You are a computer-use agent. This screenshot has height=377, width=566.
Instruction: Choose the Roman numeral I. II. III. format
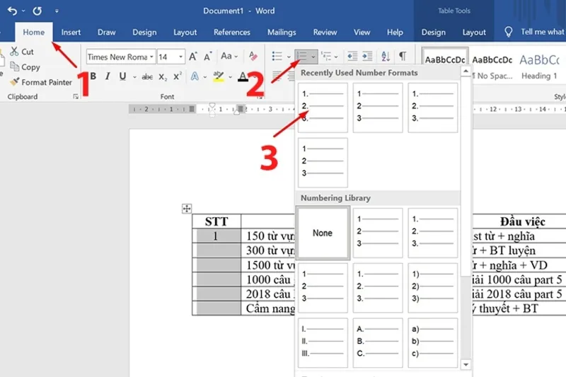coord(323,343)
